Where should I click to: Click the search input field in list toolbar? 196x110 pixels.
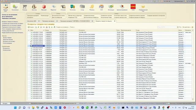167,27
